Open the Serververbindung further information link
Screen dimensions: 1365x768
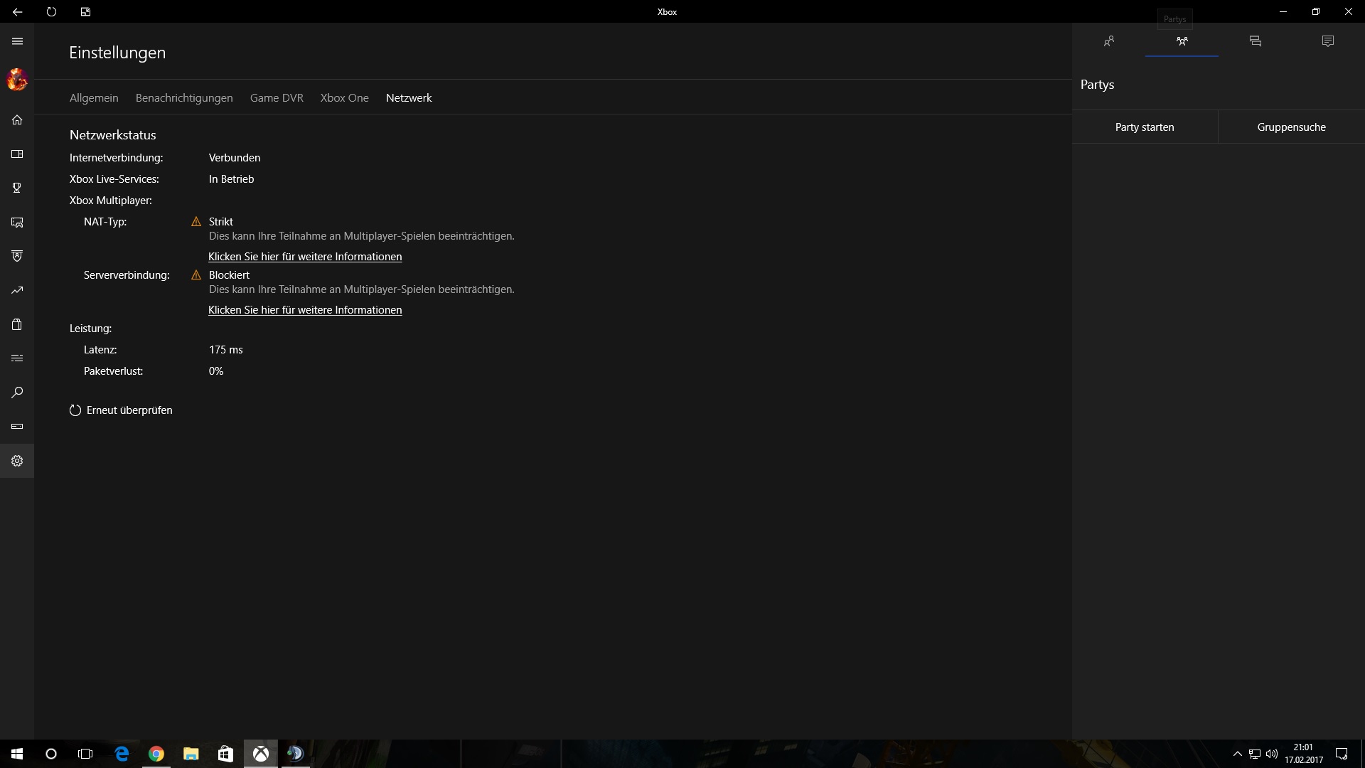point(305,310)
